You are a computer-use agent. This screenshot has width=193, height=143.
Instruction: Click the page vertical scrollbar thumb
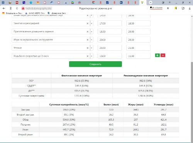pyautogui.click(x=192, y=102)
